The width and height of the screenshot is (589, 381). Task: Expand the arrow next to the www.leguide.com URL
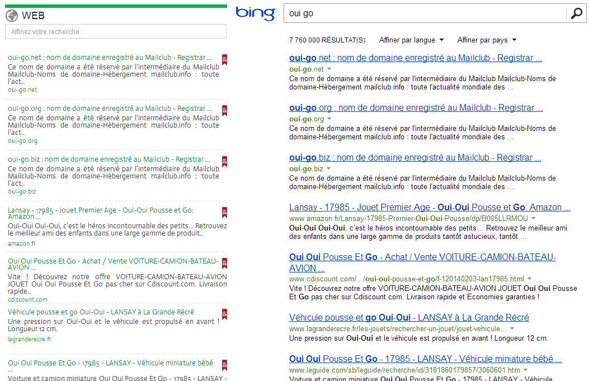[526, 370]
